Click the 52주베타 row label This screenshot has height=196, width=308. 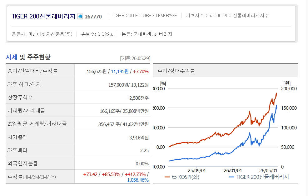(17, 150)
